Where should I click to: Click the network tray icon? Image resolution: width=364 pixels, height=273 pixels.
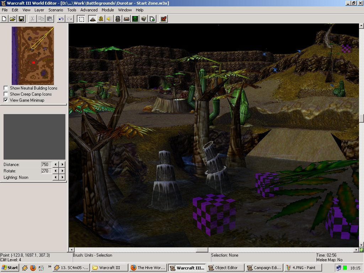click(339, 268)
